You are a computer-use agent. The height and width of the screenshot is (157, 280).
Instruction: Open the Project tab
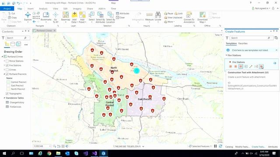click(x=7, y=9)
